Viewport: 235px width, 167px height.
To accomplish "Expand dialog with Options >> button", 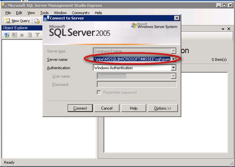I will 163,108.
